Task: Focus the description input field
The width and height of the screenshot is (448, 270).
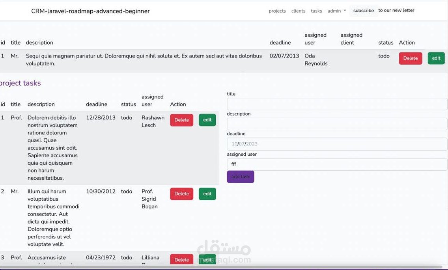Action: pyautogui.click(x=337, y=124)
